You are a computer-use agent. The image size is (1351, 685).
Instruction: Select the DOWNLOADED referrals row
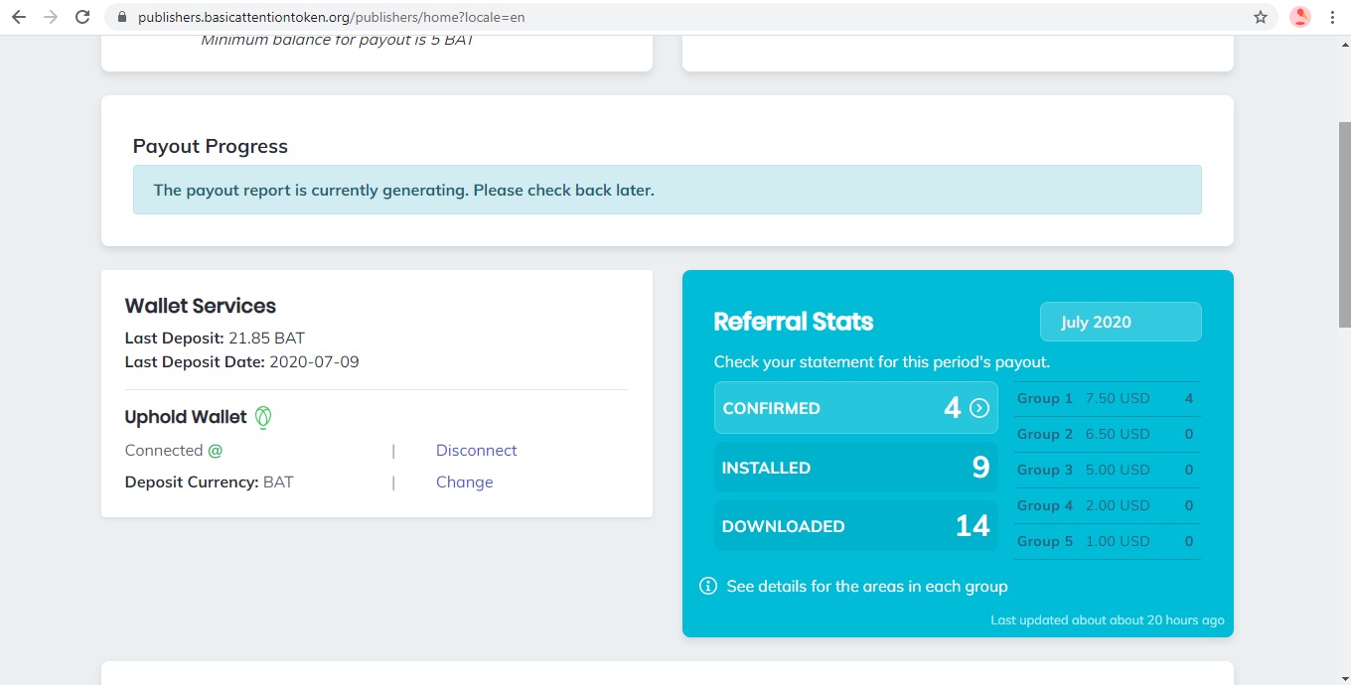856,526
